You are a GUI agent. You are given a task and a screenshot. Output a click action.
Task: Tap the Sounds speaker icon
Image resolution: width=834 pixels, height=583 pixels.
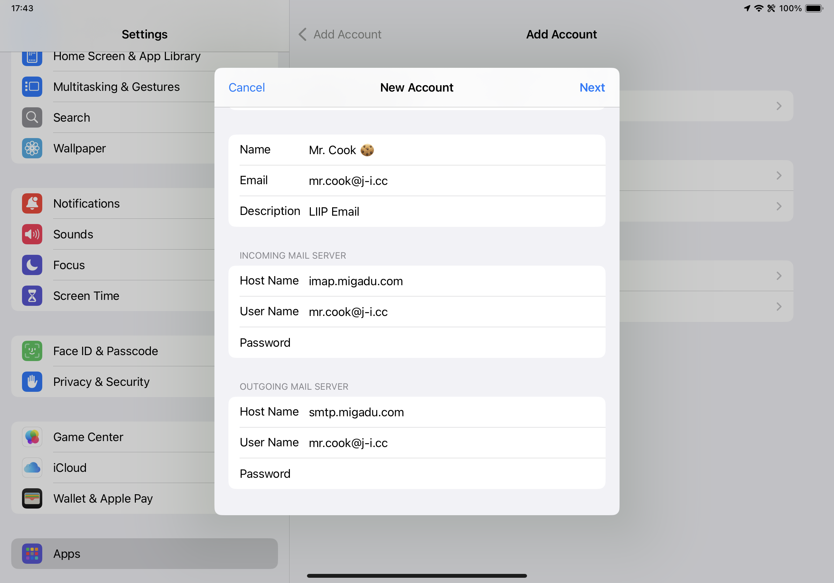click(x=32, y=235)
